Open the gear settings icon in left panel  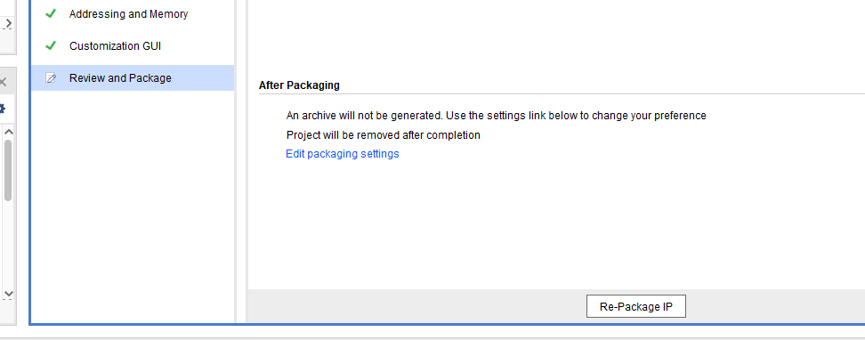click(2, 109)
